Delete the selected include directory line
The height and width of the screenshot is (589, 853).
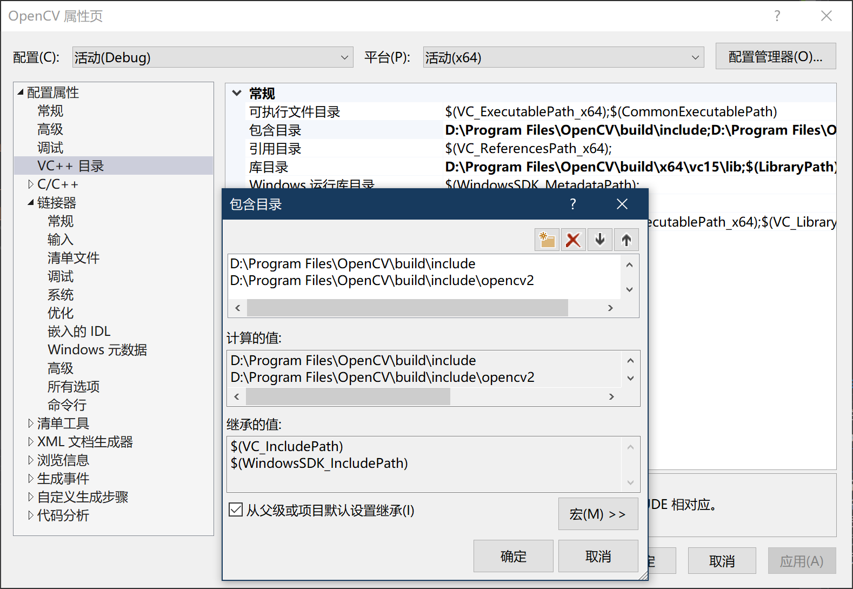[x=574, y=240]
